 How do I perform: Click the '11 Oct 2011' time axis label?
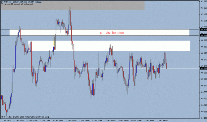6,120
